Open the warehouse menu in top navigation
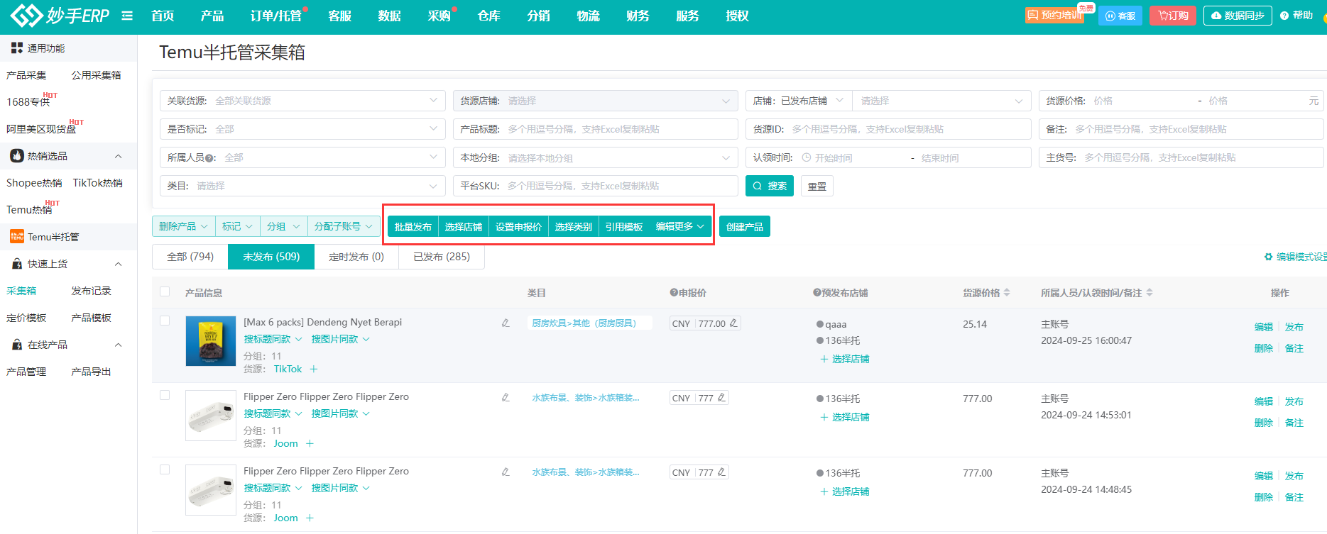This screenshot has width=1327, height=534. coord(488,16)
